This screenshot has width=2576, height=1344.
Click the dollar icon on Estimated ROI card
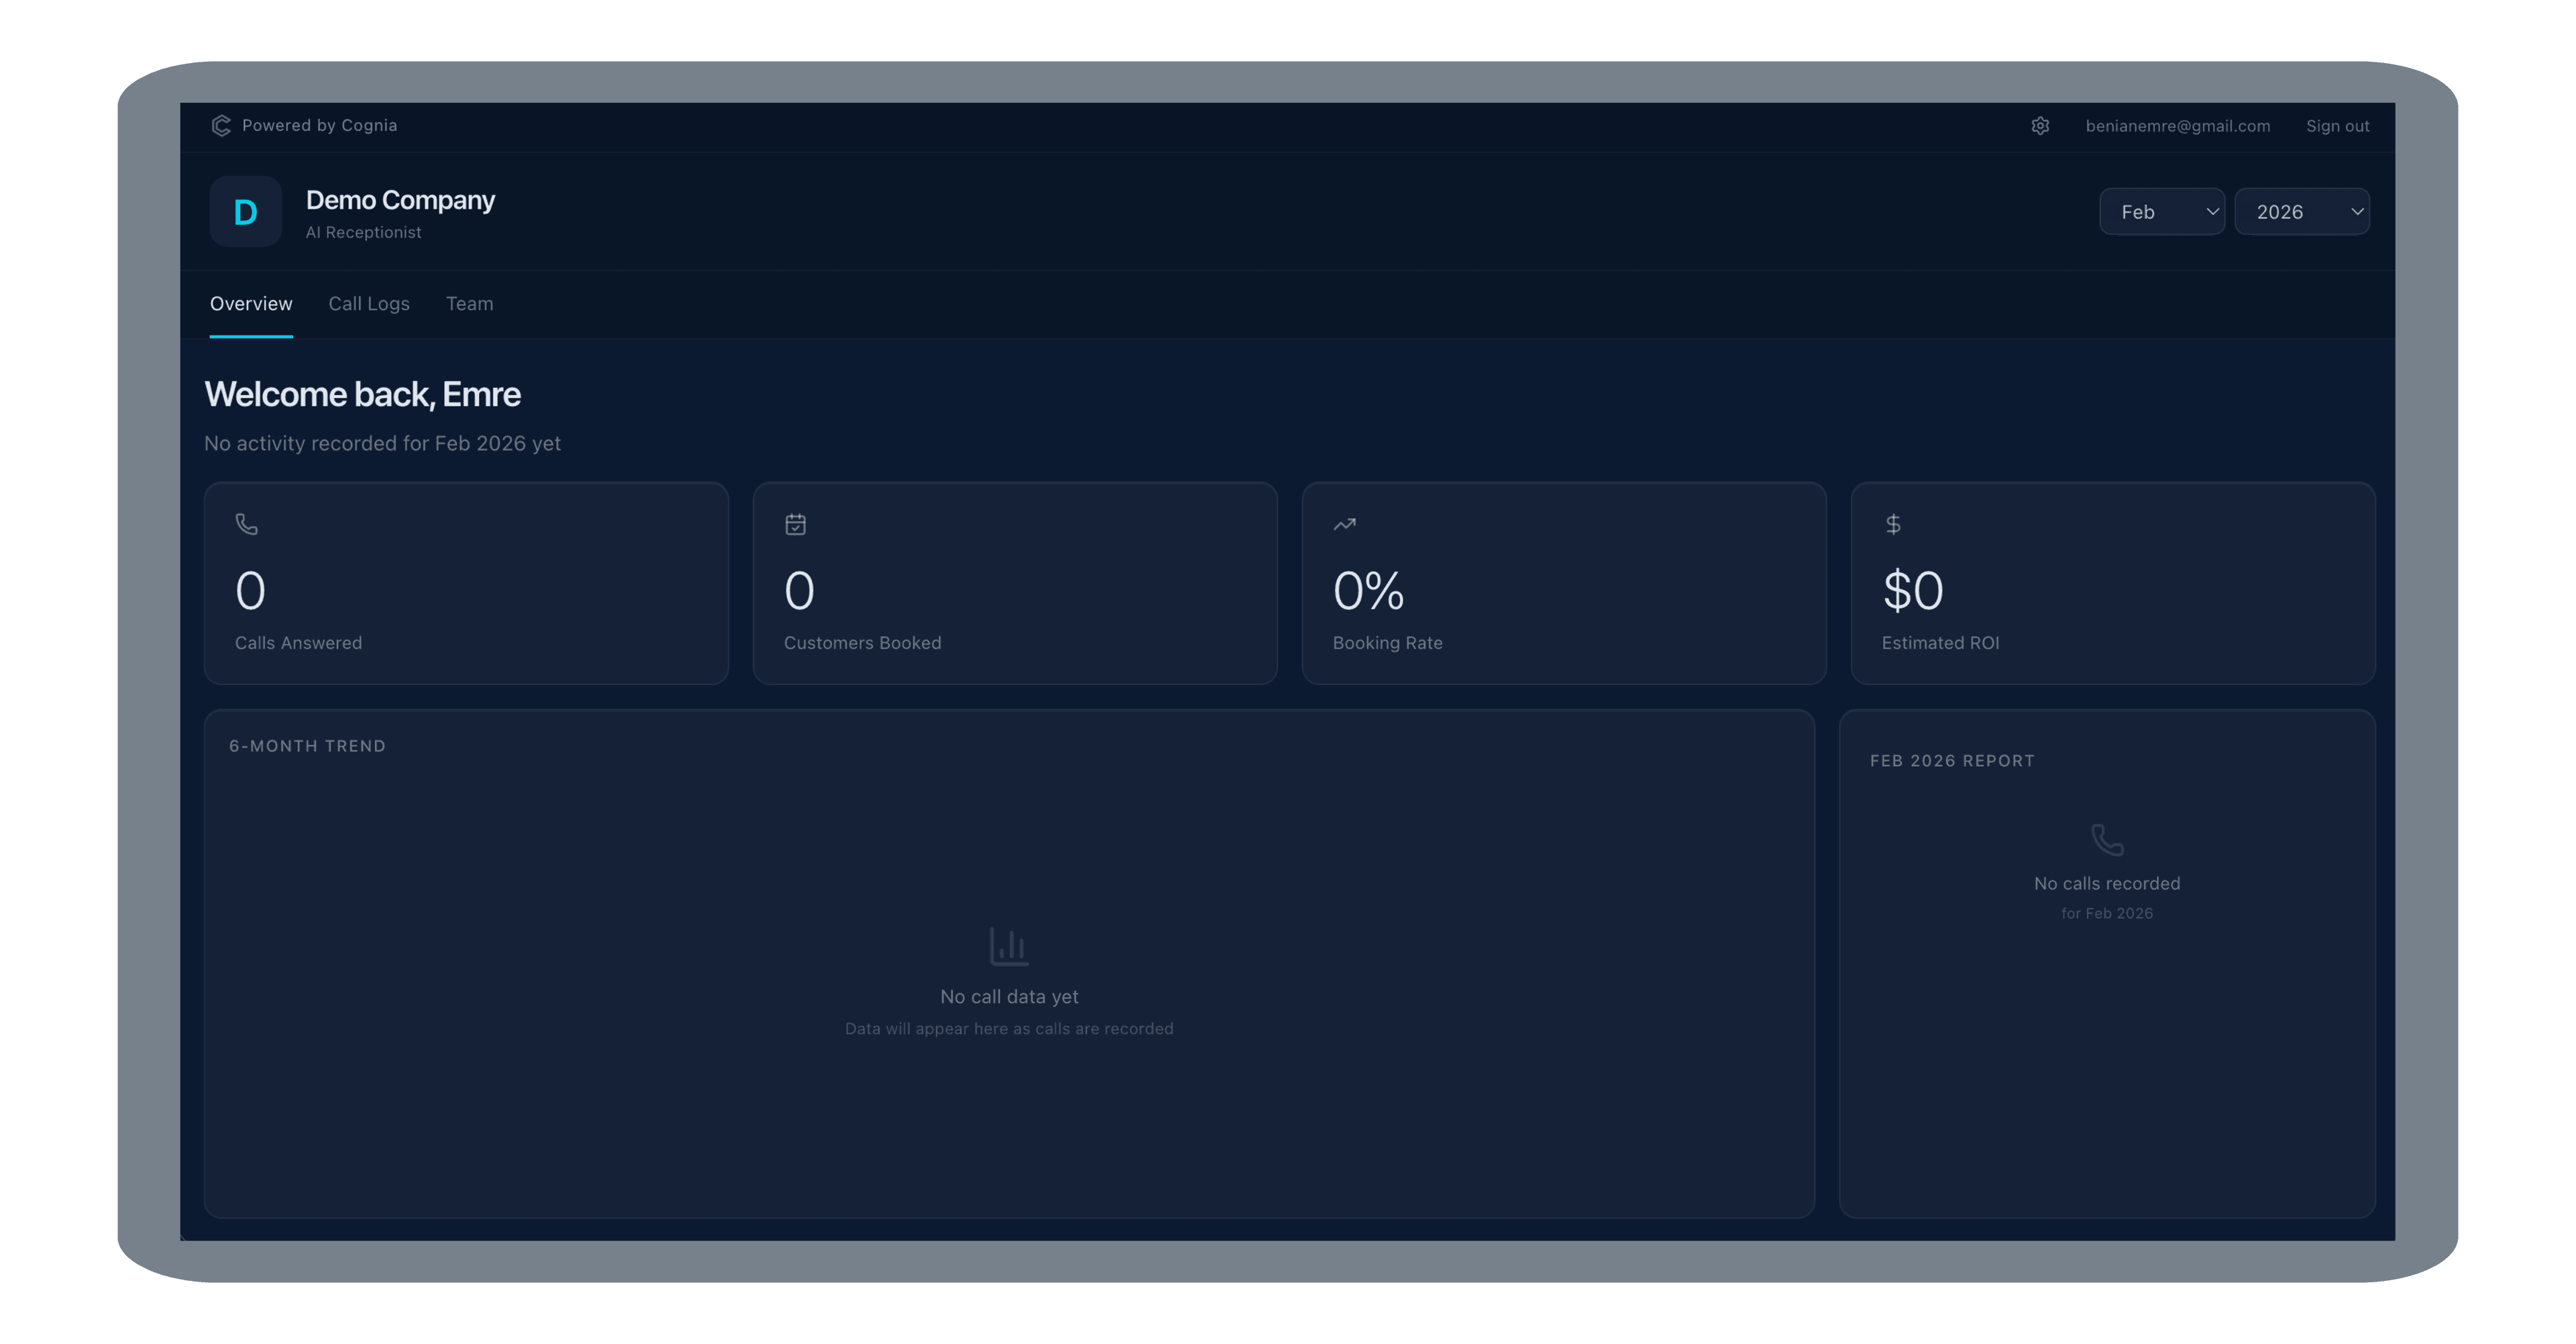point(1892,523)
